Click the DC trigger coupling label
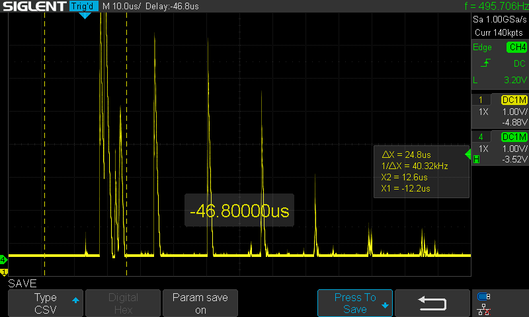The image size is (529, 317). pos(519,63)
